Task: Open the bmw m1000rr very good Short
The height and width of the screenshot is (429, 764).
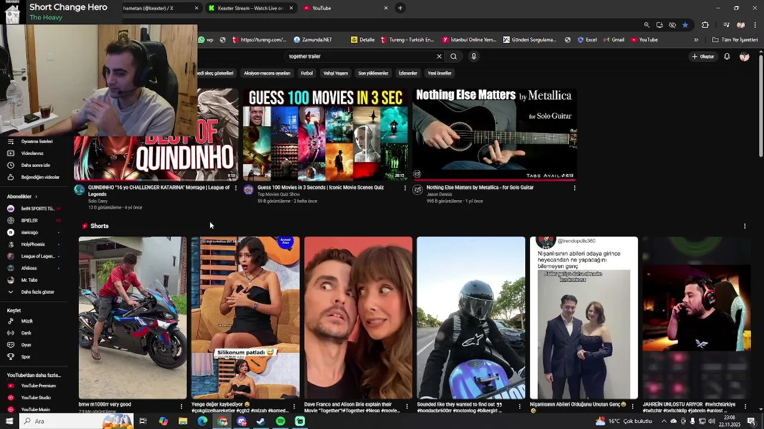Action: tap(133, 318)
